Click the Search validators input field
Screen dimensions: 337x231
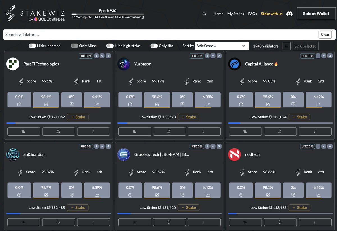[x=161, y=35]
